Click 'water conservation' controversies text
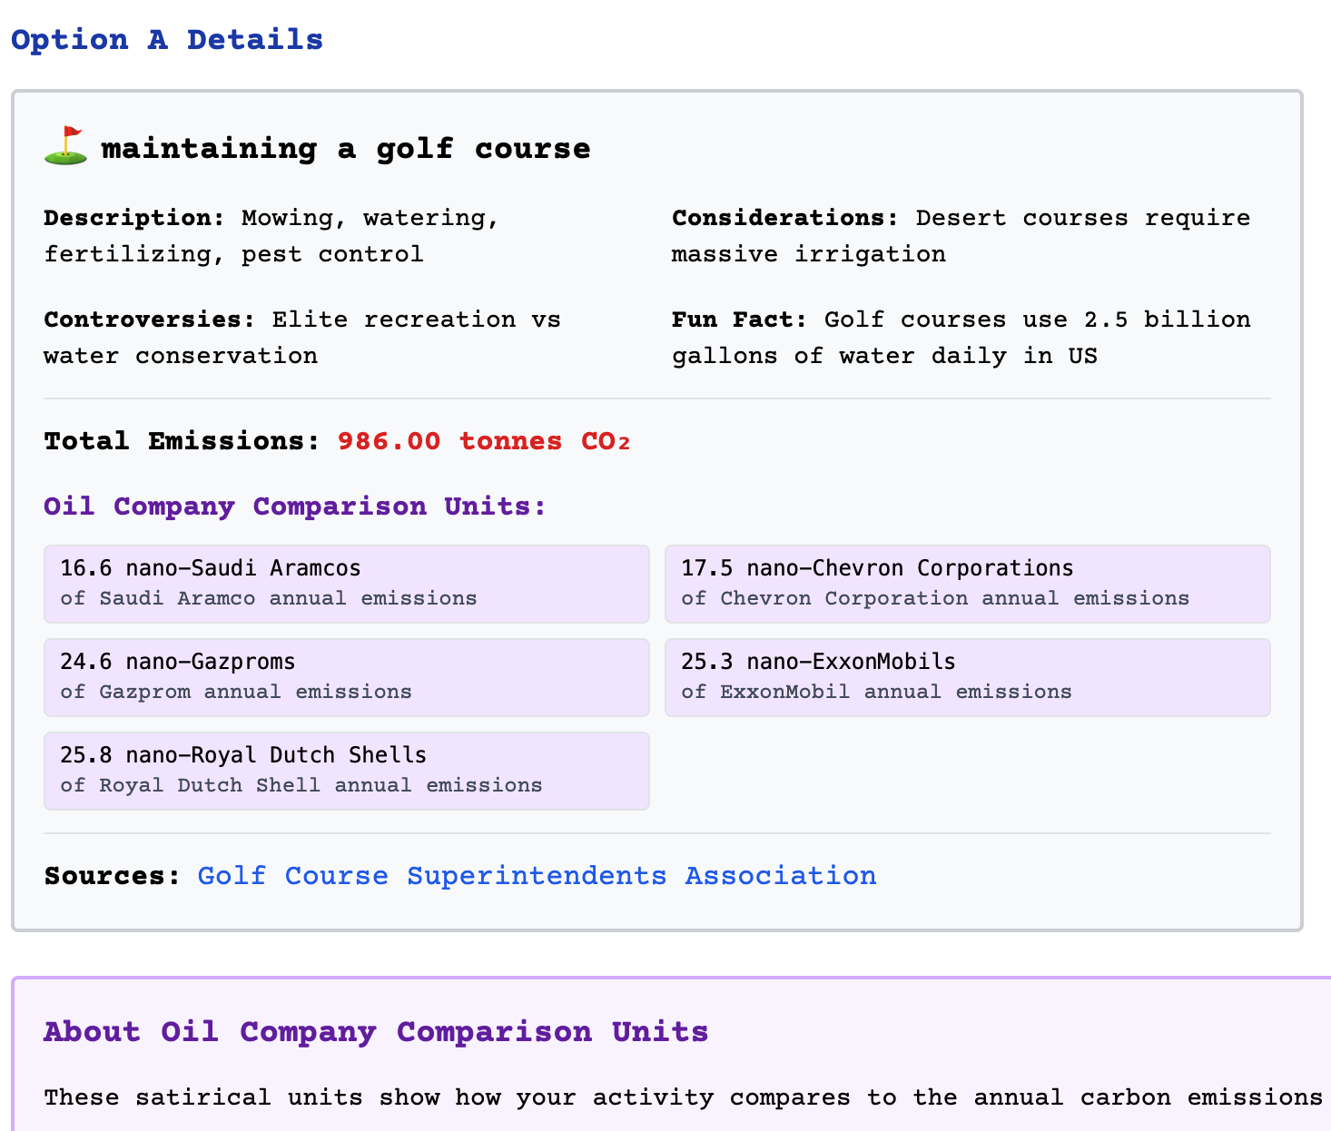This screenshot has height=1131, width=1331. tap(181, 356)
